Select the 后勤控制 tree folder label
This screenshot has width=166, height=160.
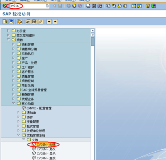[x=28, y=81]
